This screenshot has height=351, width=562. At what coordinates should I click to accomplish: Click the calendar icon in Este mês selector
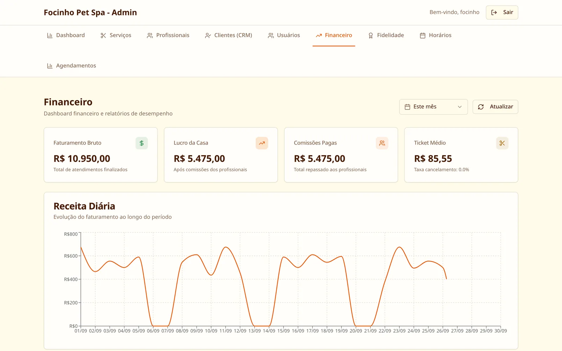click(407, 107)
